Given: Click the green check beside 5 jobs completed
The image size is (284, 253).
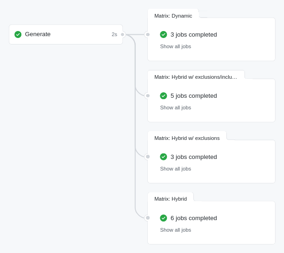Looking at the screenshot, I should (164, 96).
